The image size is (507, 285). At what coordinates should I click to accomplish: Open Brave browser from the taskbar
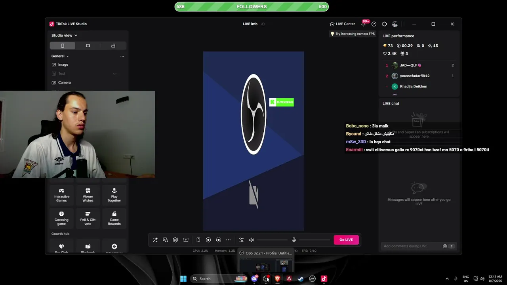[x=277, y=279]
